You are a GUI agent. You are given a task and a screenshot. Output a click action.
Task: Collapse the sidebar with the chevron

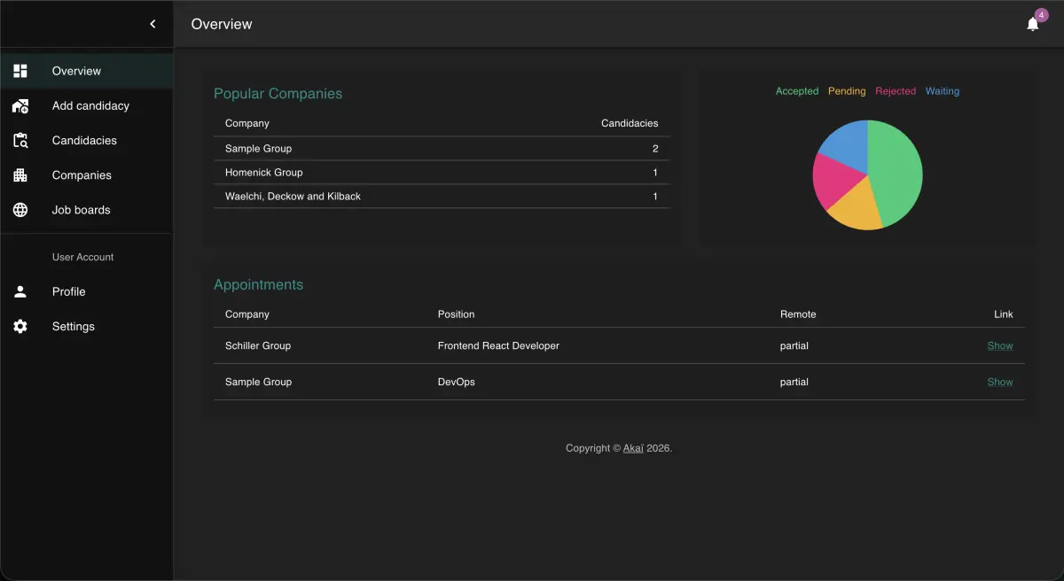(x=153, y=24)
